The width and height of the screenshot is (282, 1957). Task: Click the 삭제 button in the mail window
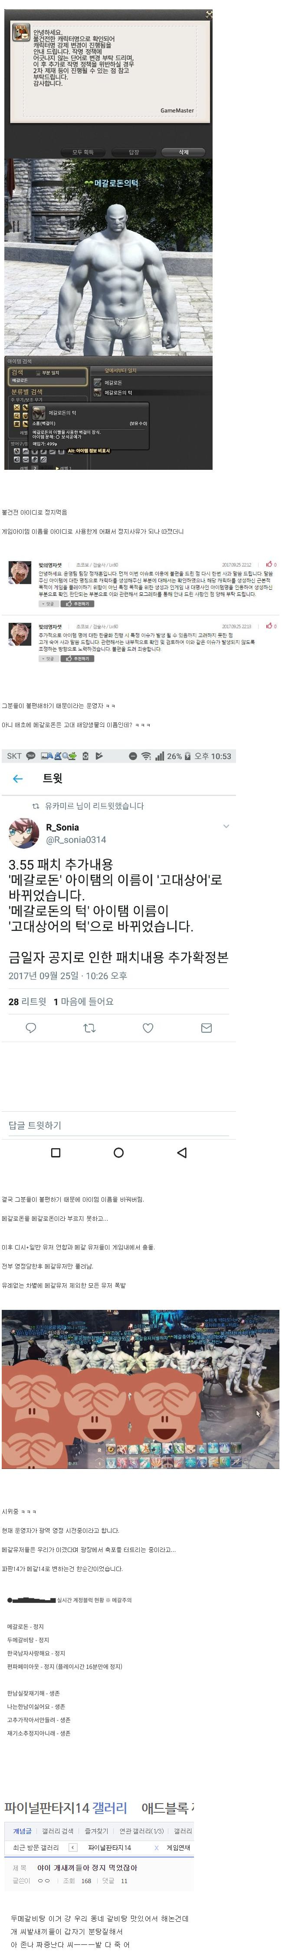coord(183,152)
